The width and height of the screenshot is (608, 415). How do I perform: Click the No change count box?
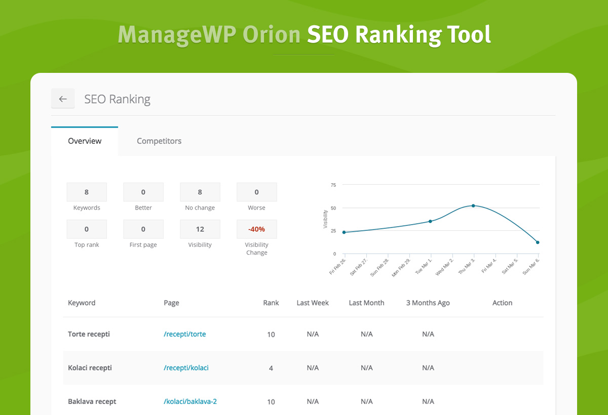point(200,192)
